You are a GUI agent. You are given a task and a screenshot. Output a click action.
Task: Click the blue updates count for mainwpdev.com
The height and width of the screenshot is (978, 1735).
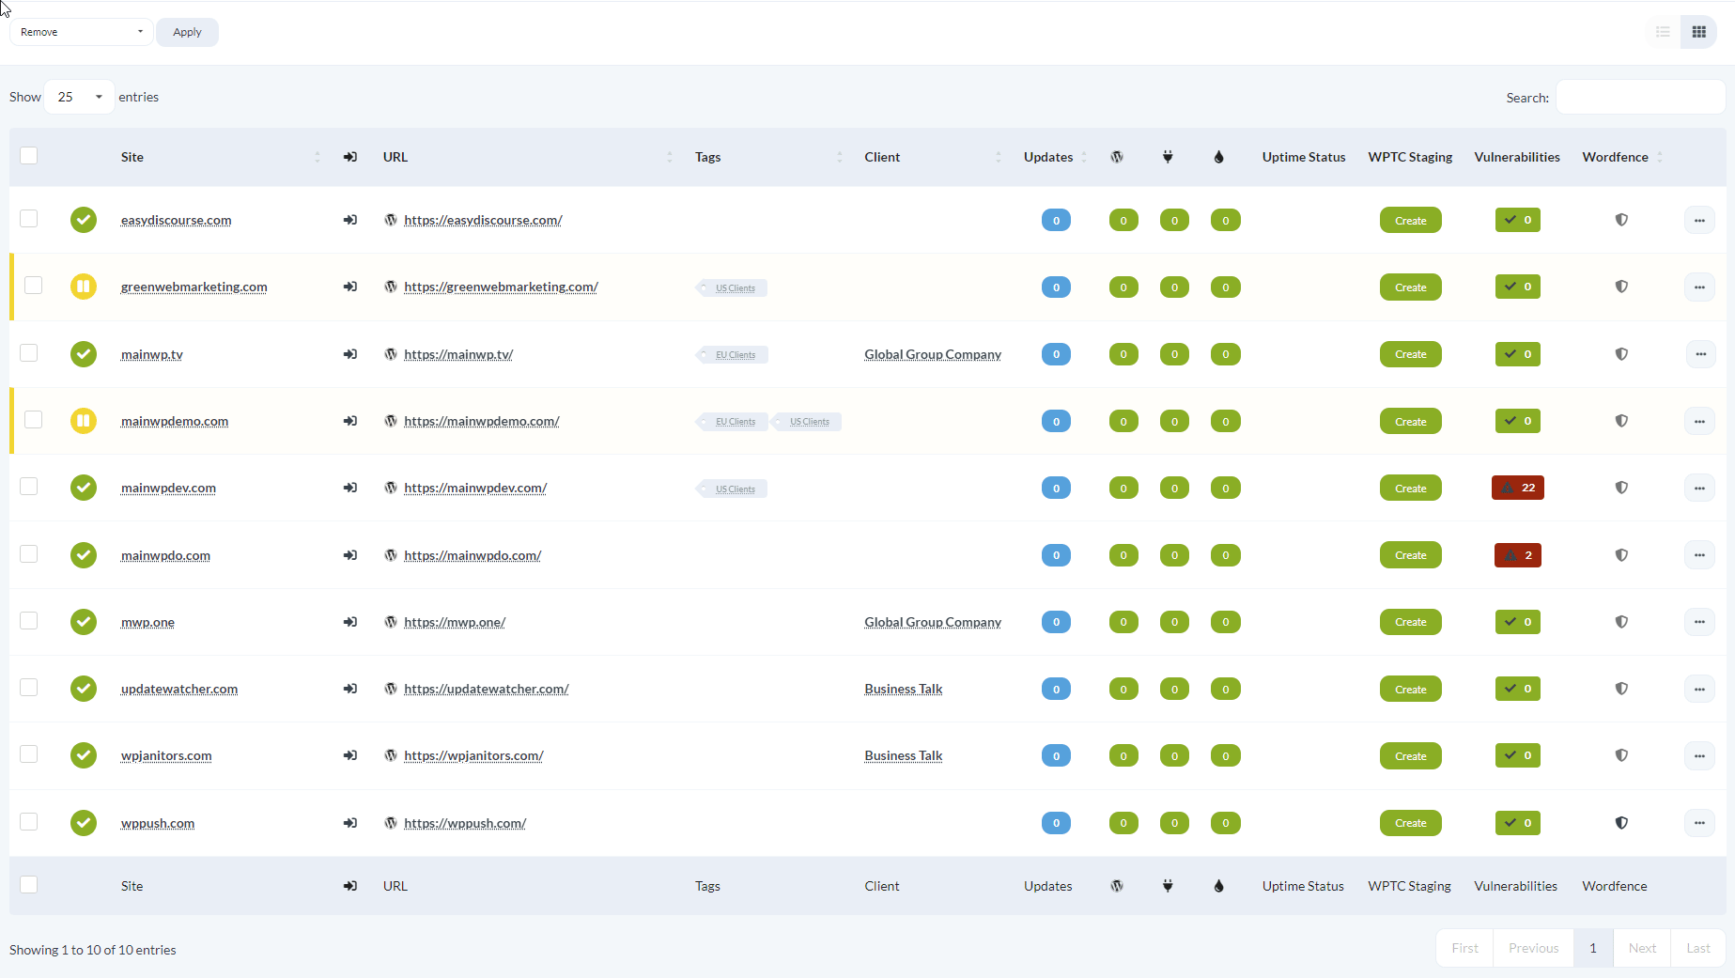[1056, 488]
